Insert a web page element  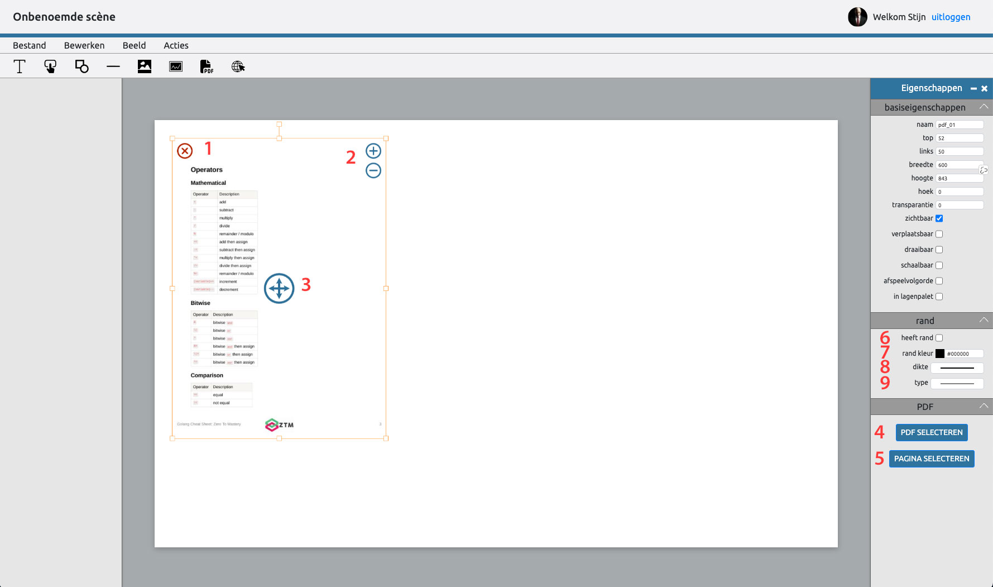238,66
